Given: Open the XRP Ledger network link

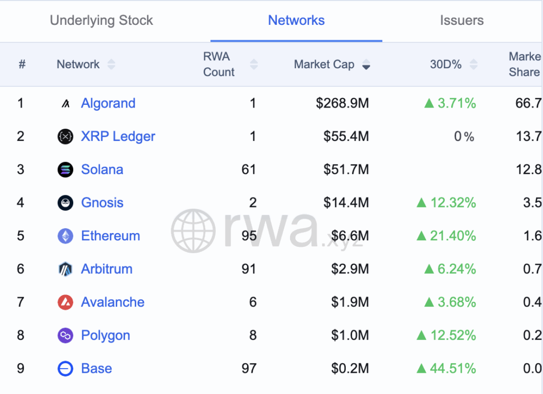Looking at the screenshot, I should click(x=118, y=137).
